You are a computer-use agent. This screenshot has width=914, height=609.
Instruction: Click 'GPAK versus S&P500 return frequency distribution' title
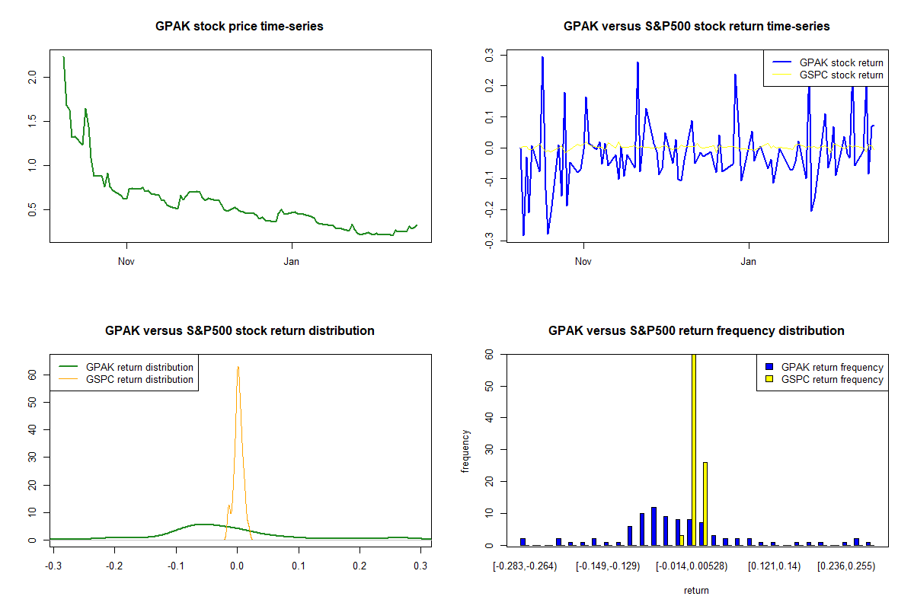tap(696, 331)
